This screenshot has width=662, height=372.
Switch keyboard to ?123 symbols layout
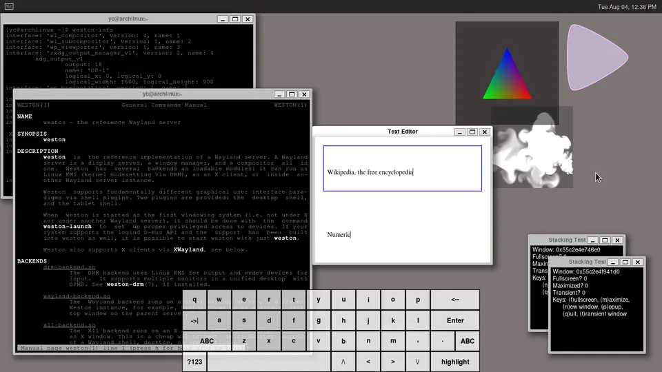click(x=194, y=362)
